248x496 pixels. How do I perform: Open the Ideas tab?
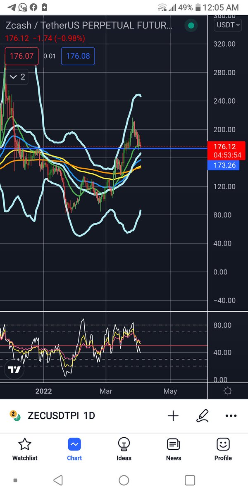pos(124,449)
